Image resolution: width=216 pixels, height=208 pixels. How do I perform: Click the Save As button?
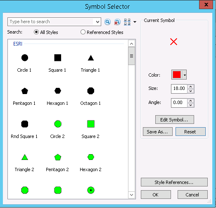[158, 132]
